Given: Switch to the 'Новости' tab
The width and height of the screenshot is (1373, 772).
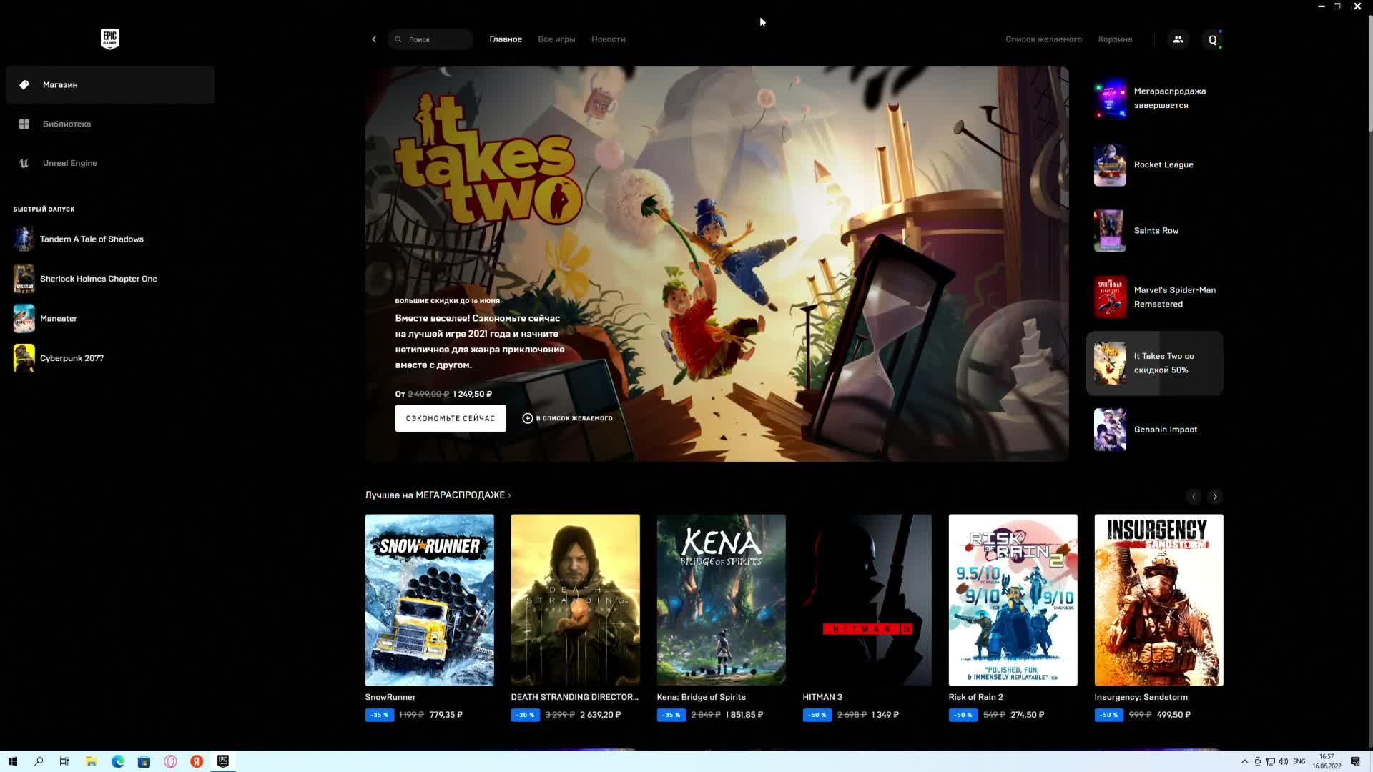Looking at the screenshot, I should (608, 39).
